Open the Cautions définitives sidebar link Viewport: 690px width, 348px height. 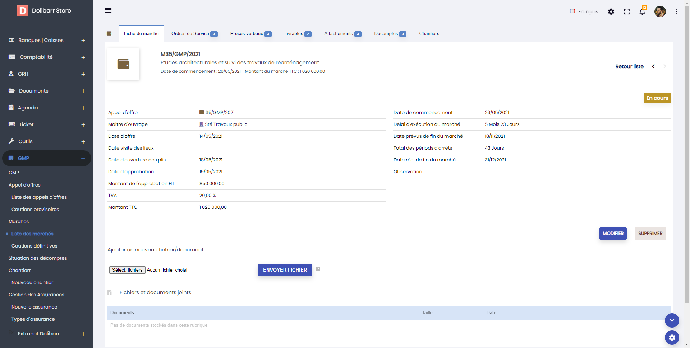click(x=34, y=246)
